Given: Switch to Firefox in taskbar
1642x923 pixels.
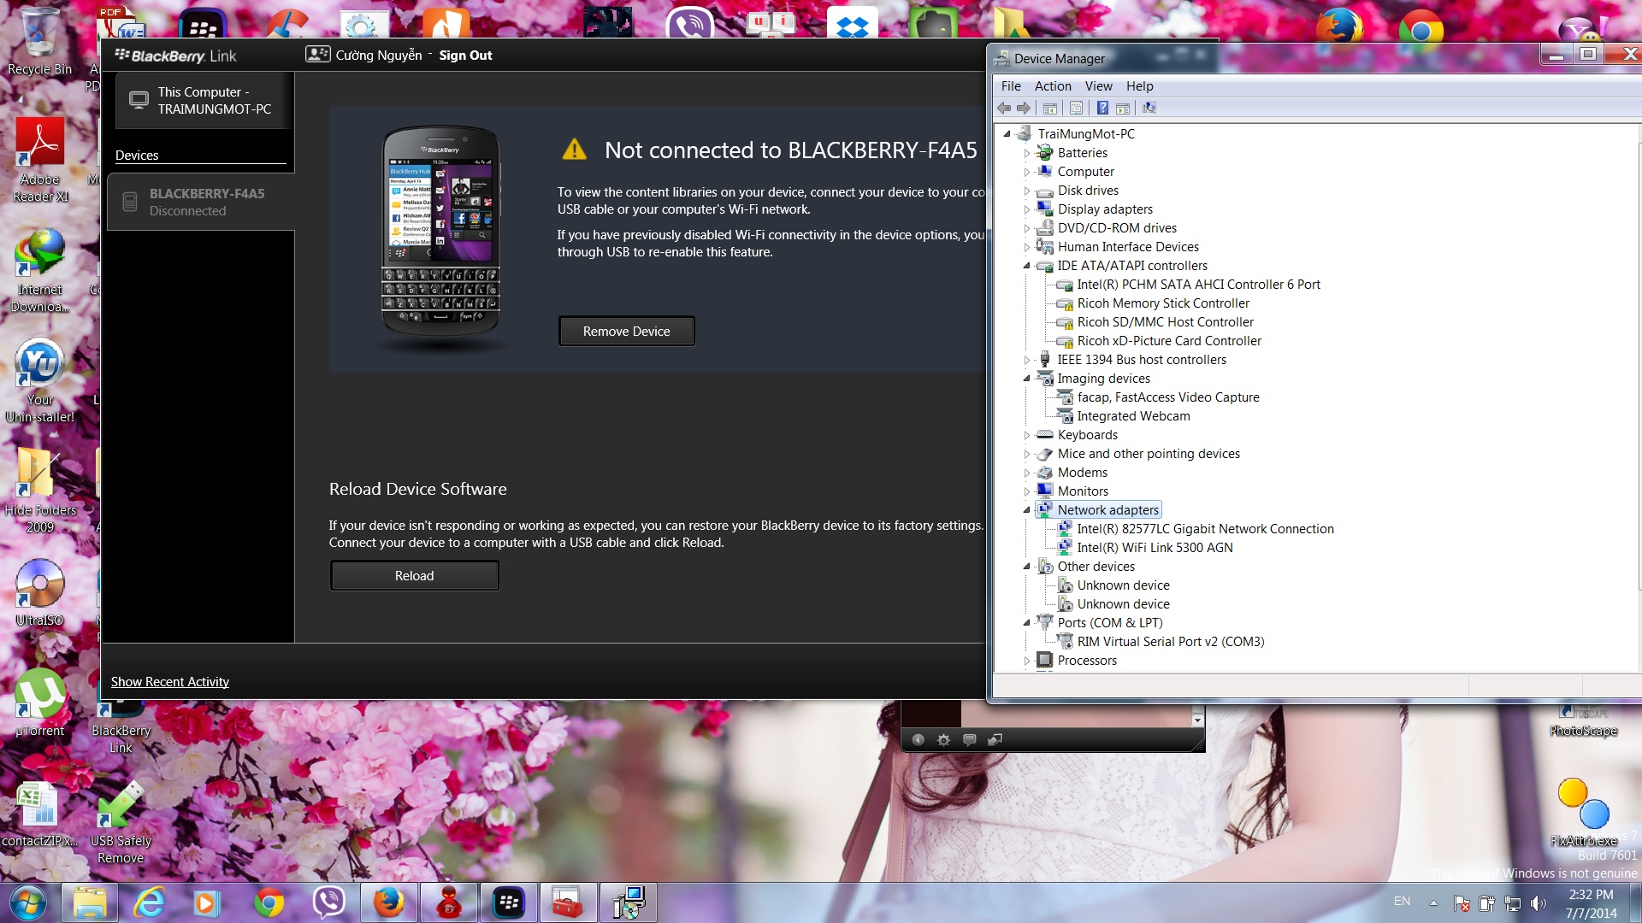Looking at the screenshot, I should (x=389, y=903).
